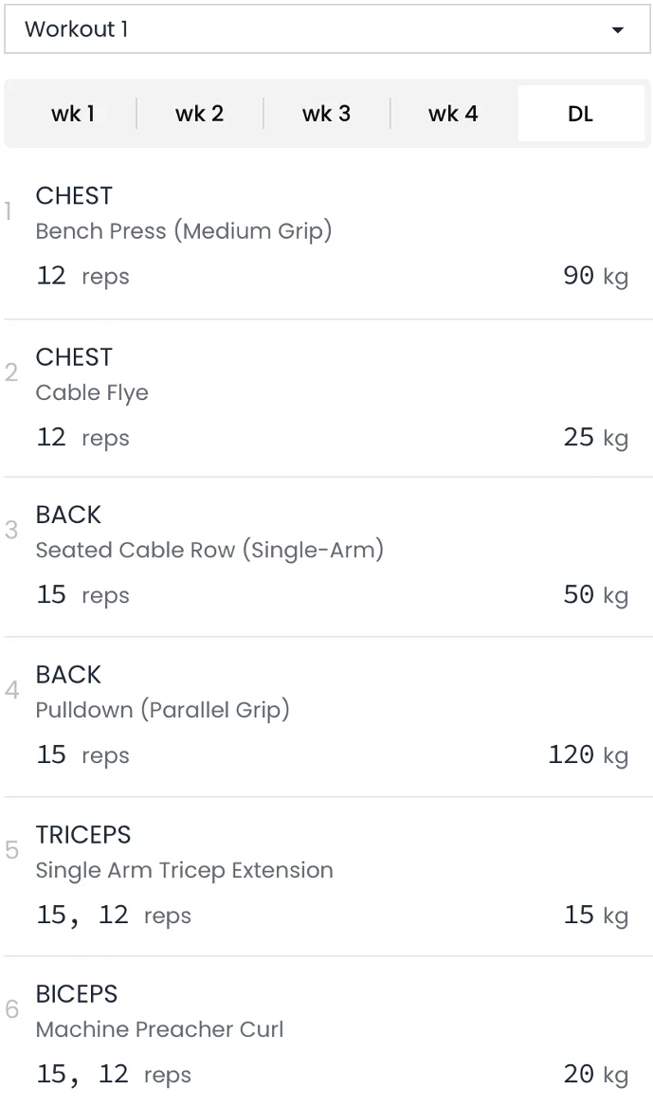
Task: Open the Workout 1 dropdown
Action: point(326,29)
